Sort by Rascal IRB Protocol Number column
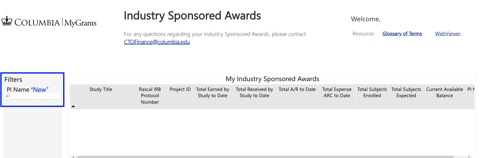 pos(150,96)
